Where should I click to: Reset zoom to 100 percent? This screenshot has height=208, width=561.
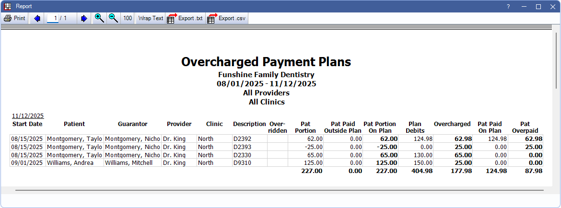[x=128, y=18]
